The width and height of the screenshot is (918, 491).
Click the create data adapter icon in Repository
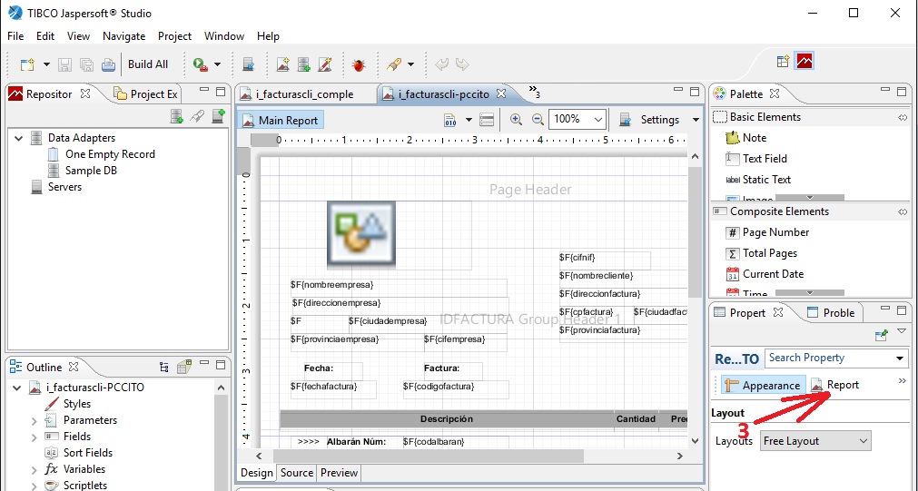(177, 116)
